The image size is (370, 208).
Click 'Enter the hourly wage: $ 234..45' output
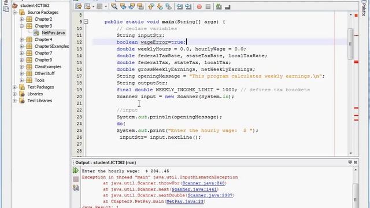125,171
